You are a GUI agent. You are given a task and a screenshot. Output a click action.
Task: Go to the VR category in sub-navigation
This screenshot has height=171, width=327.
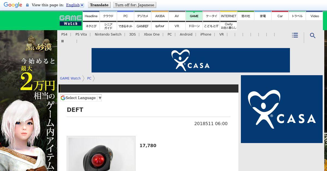222,34
